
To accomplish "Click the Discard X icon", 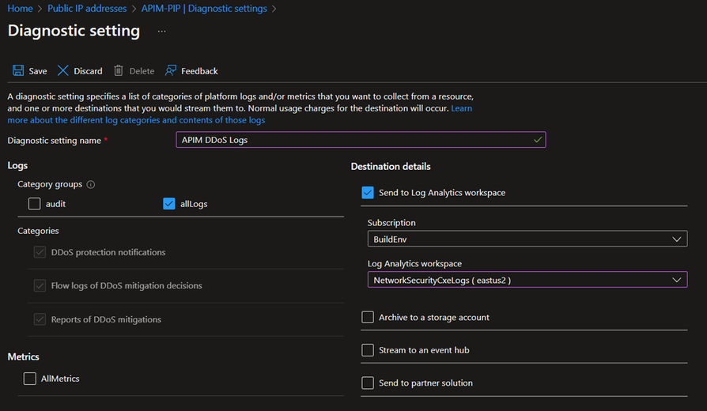I will (x=62, y=70).
